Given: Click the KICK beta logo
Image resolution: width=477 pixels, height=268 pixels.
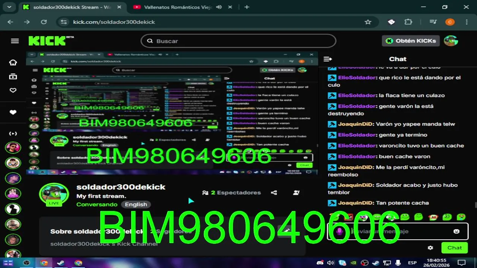Looking at the screenshot, I should 51,41.
